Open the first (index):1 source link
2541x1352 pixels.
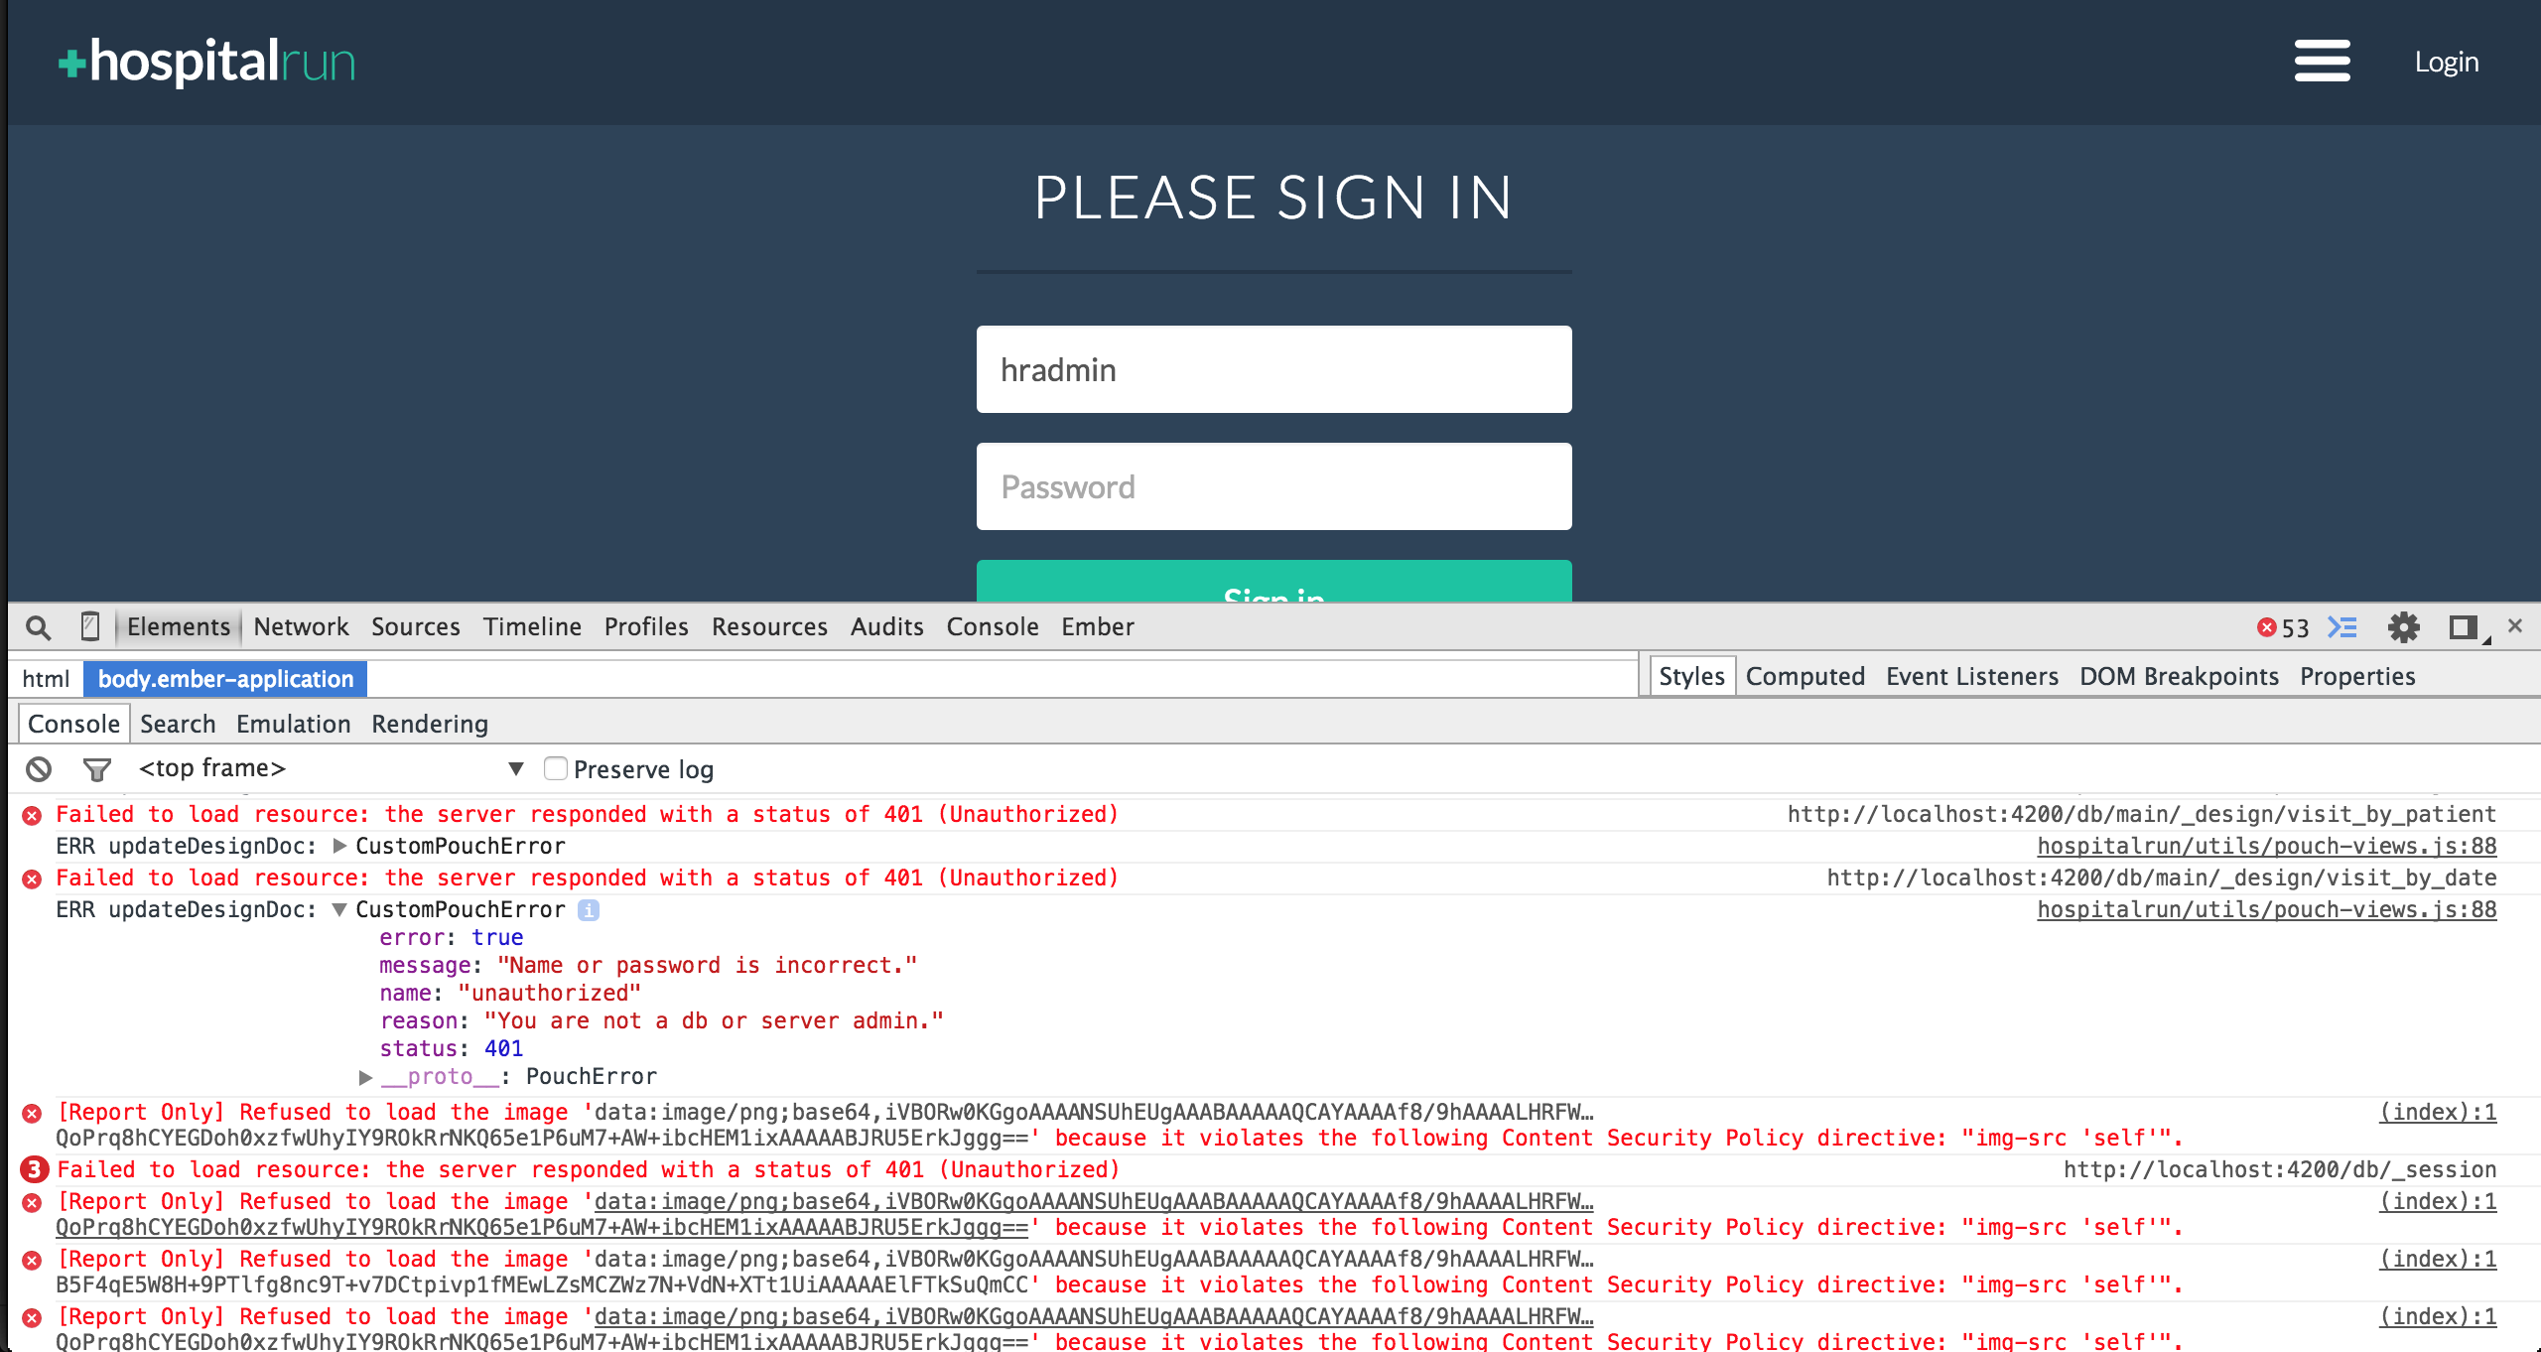tap(2438, 1112)
